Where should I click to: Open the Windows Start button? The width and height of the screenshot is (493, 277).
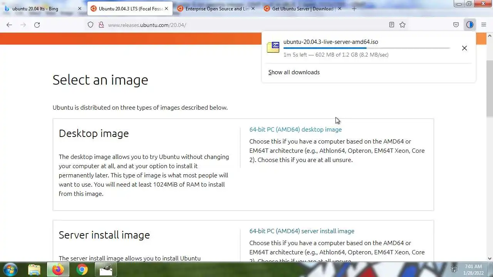tap(10, 269)
